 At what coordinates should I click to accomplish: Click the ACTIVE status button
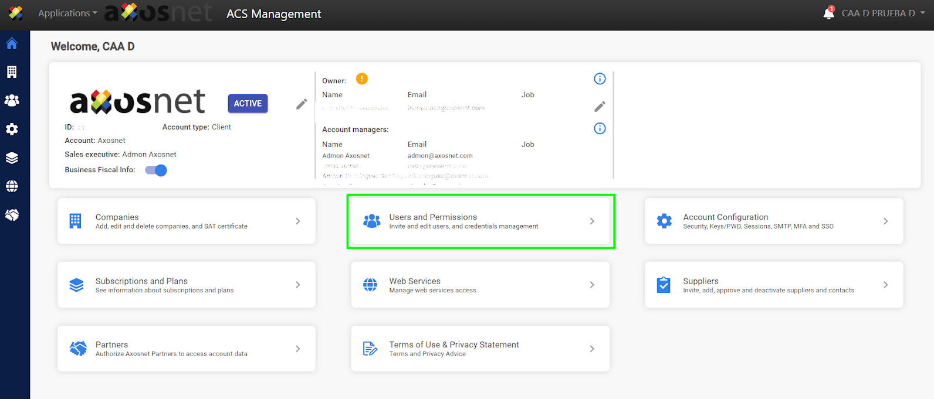click(x=248, y=104)
